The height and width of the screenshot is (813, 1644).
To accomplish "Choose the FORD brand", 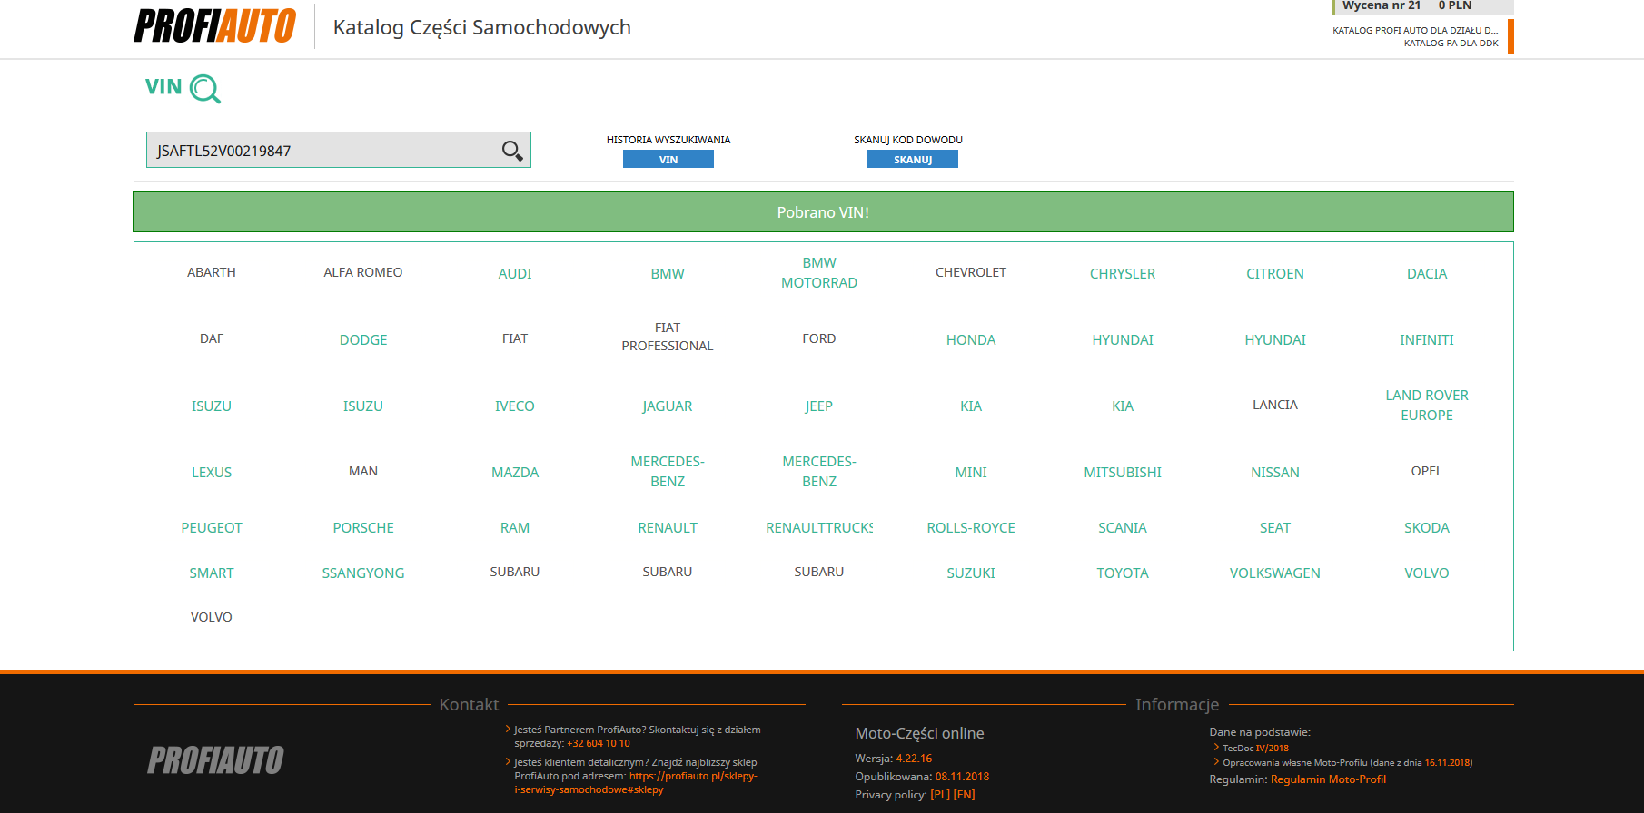I will point(819,338).
